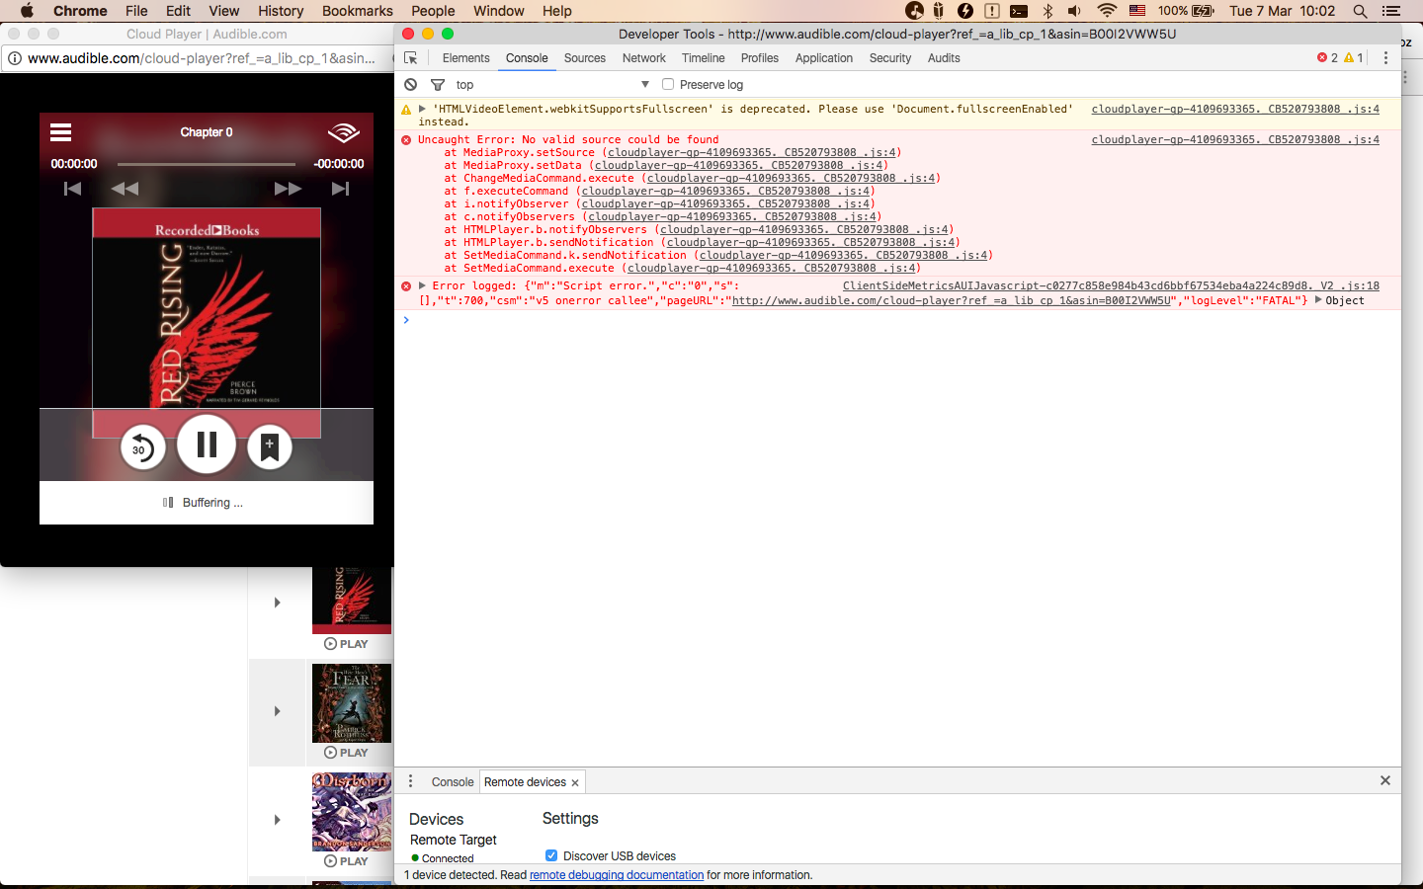Viewport: 1423px width, 889px height.
Task: Open the Apple menu
Action: click(x=27, y=11)
